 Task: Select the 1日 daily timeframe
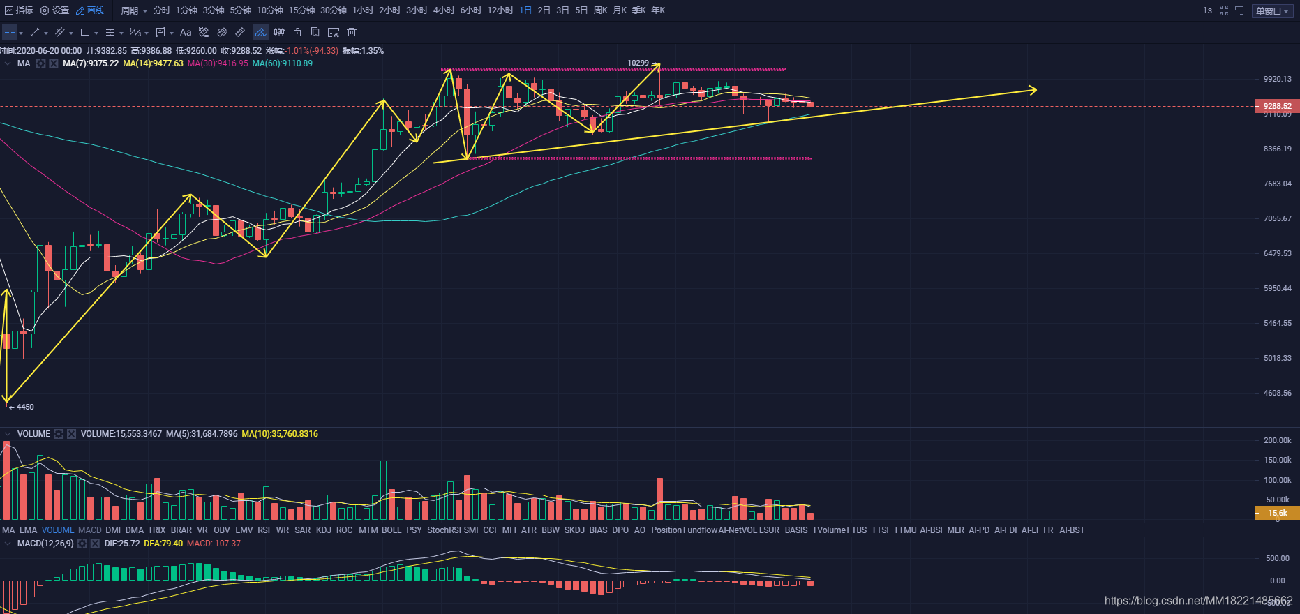[525, 10]
